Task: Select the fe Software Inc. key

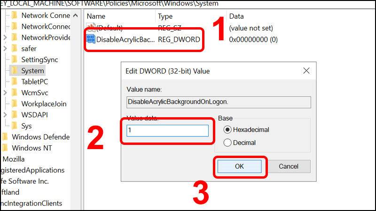Action: tap(25, 181)
